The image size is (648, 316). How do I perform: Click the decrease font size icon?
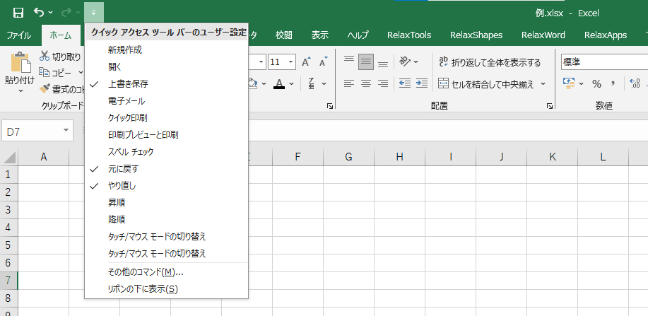[x=323, y=62]
